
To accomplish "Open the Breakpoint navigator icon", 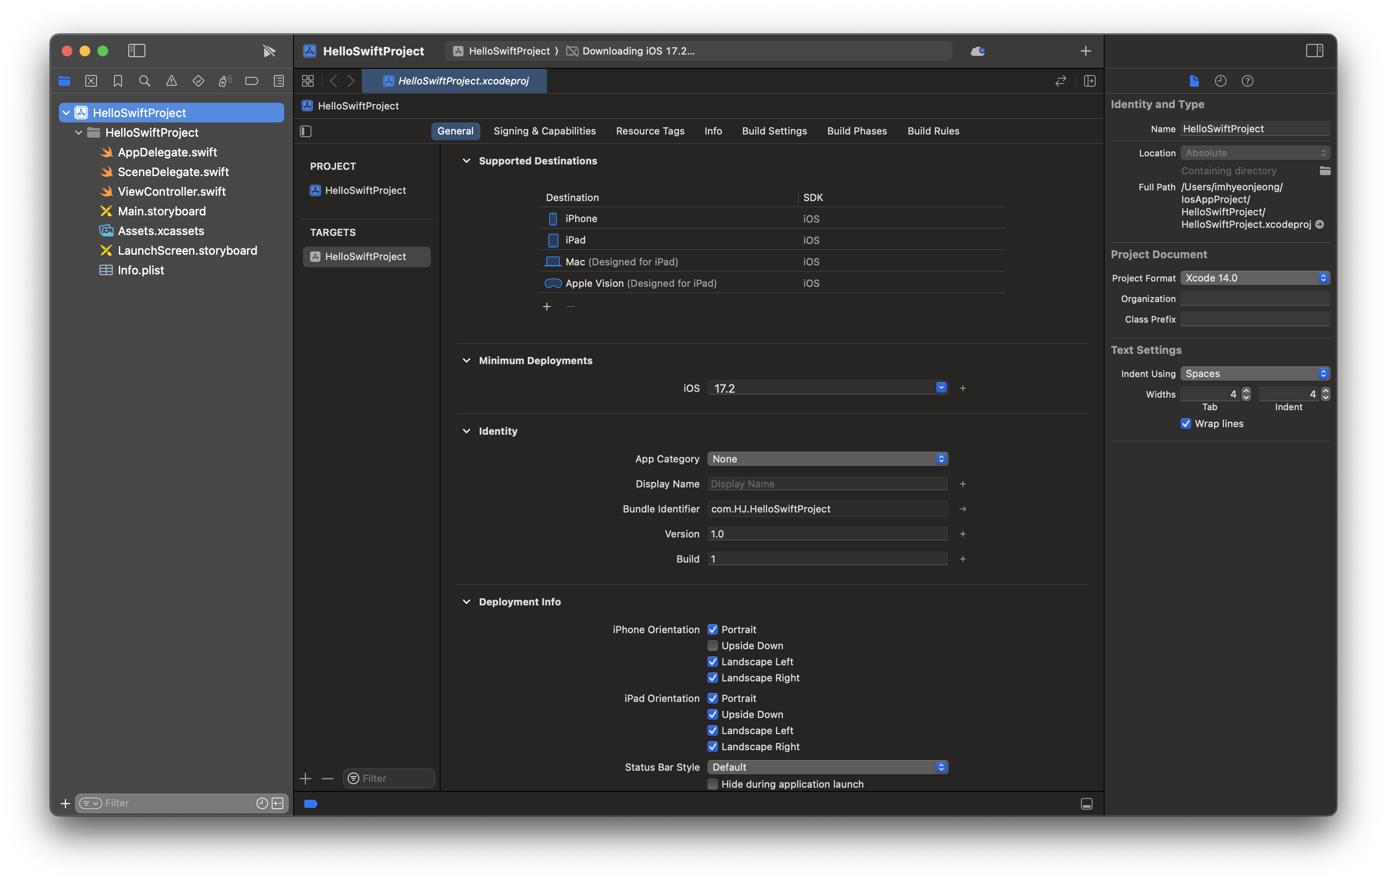I will pyautogui.click(x=252, y=81).
